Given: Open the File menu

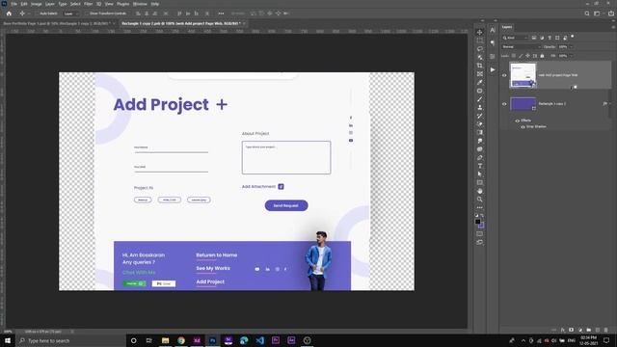Looking at the screenshot, I should coord(13,4).
